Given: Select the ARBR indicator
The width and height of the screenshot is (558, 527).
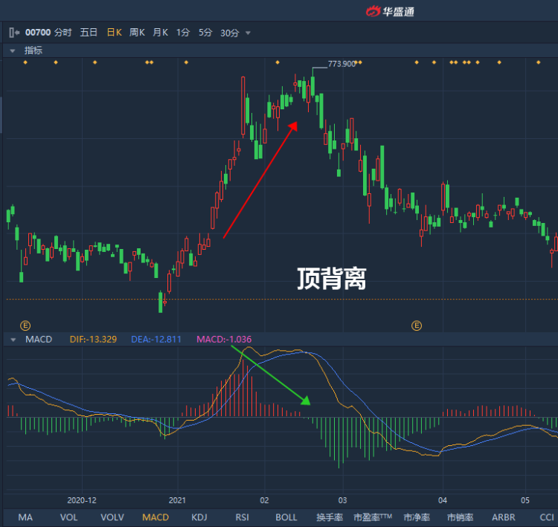Looking at the screenshot, I should pos(503,517).
